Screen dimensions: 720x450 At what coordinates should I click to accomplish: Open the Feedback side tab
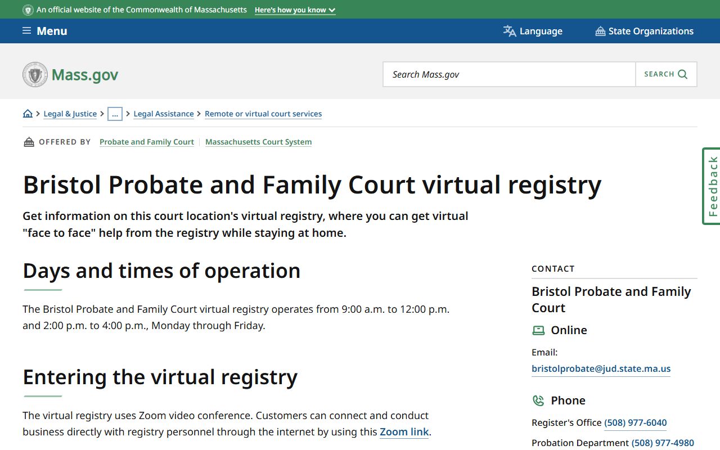tap(712, 186)
